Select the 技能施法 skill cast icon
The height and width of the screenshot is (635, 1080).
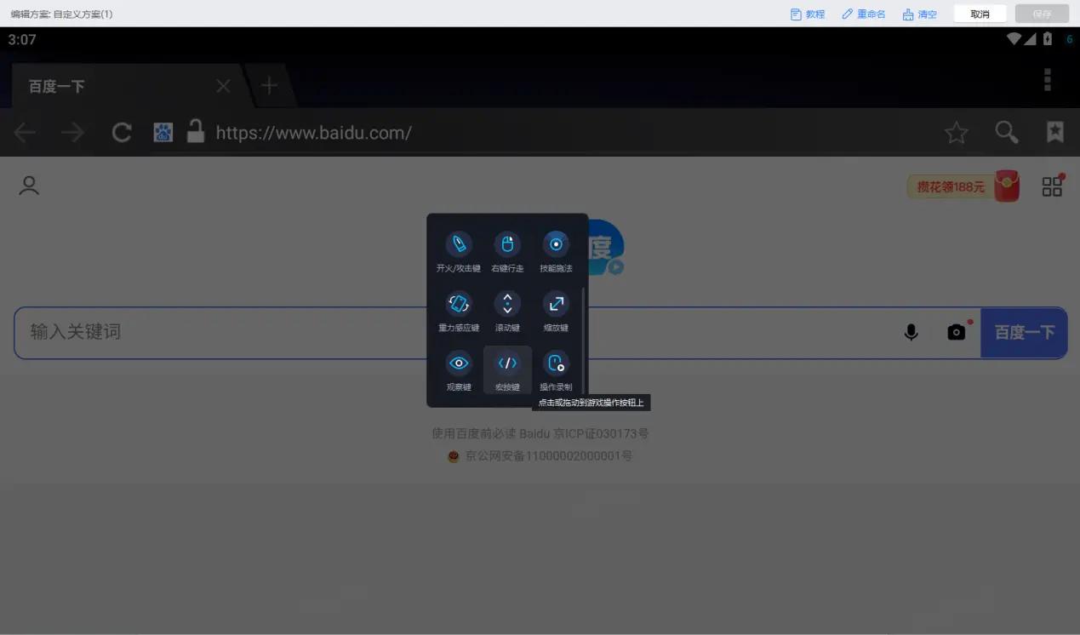[x=556, y=244]
